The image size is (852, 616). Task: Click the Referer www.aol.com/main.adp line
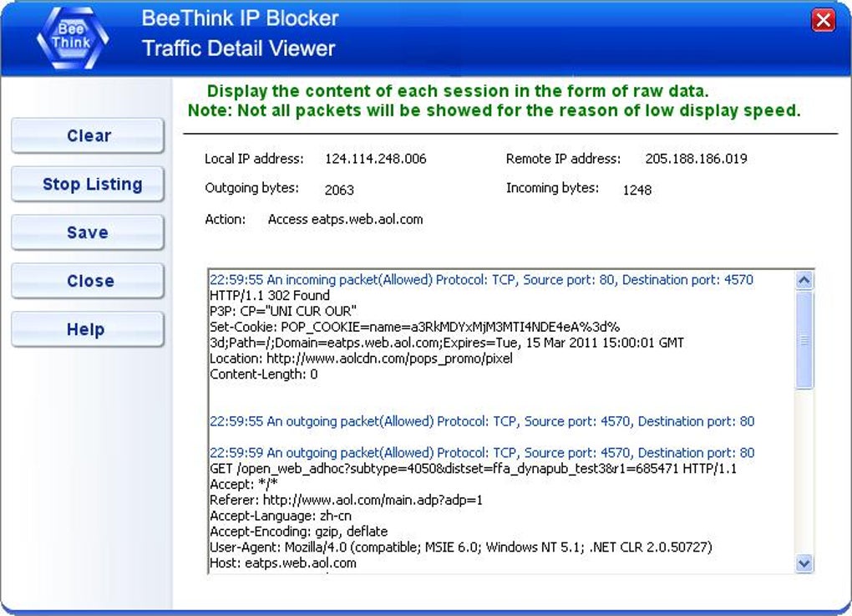[346, 500]
